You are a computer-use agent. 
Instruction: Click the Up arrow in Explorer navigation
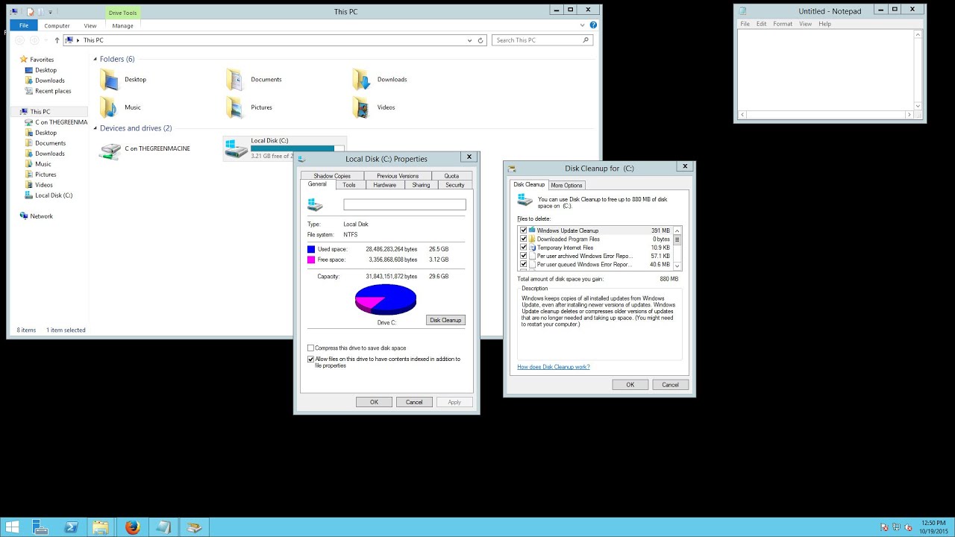point(57,40)
